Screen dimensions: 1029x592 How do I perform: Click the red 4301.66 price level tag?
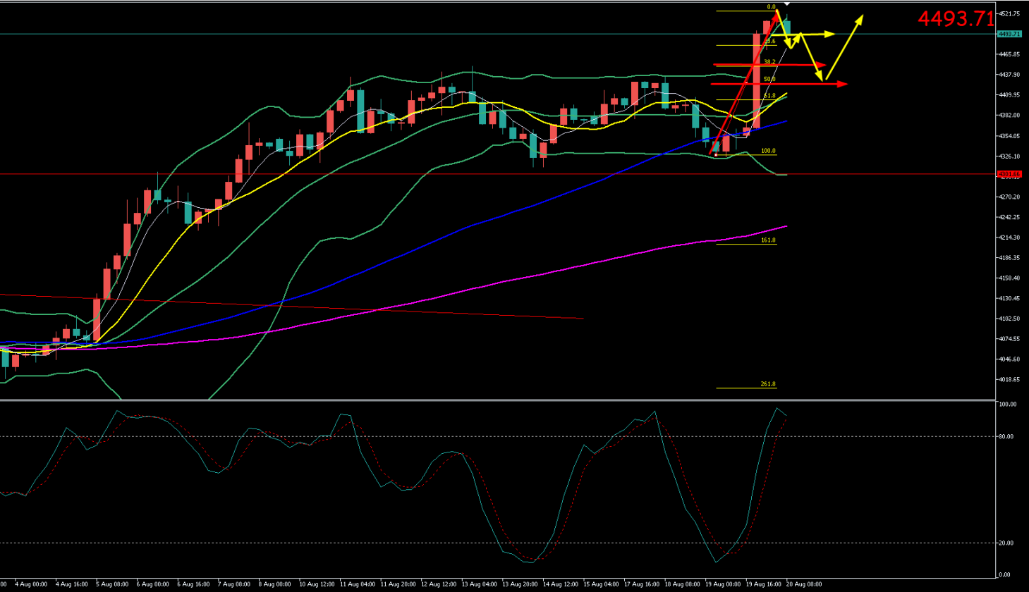[x=1009, y=174]
